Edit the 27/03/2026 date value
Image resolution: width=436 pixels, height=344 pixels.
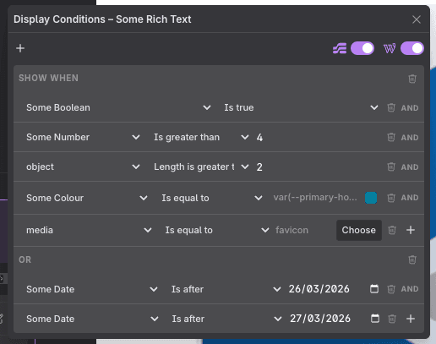[x=320, y=319]
